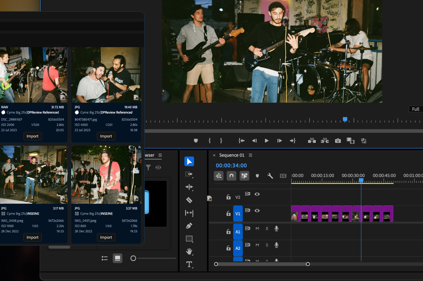423x281 pixels.
Task: Mute the A1 audio track
Action: [257, 228]
